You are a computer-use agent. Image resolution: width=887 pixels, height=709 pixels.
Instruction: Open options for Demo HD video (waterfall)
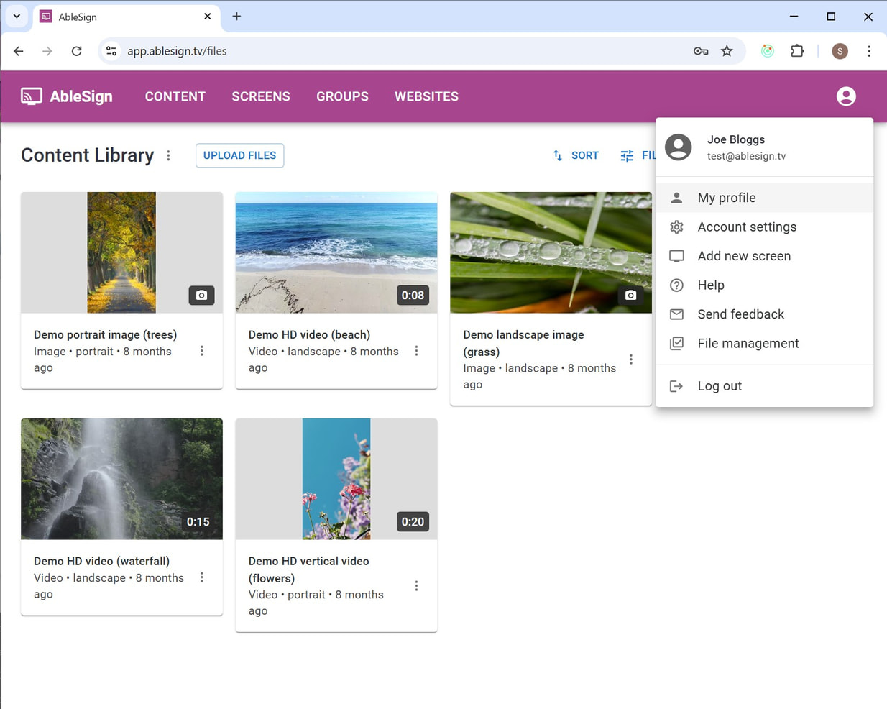(x=202, y=577)
